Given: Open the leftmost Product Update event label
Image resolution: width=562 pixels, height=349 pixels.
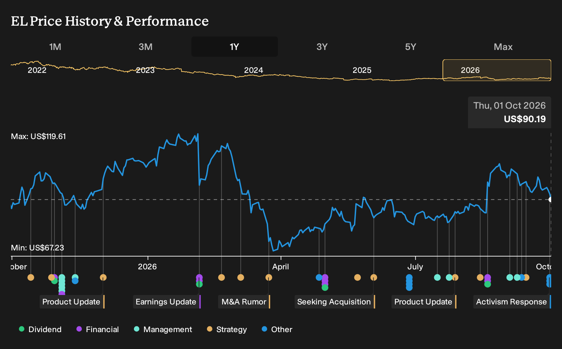Looking at the screenshot, I should (71, 302).
